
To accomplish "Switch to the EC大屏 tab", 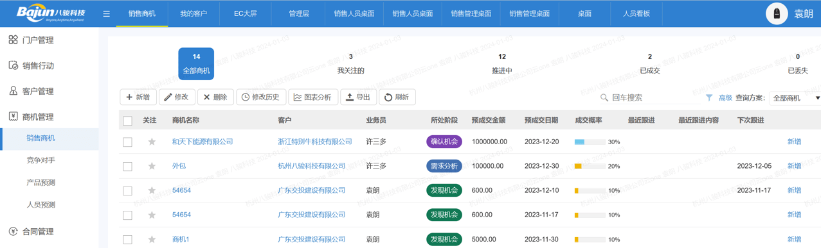I will [x=246, y=13].
